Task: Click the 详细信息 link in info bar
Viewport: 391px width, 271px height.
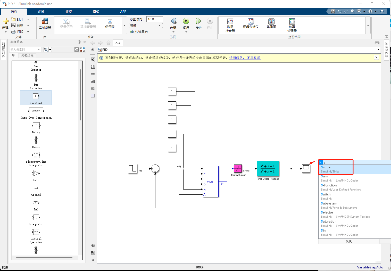Action: (x=237, y=58)
